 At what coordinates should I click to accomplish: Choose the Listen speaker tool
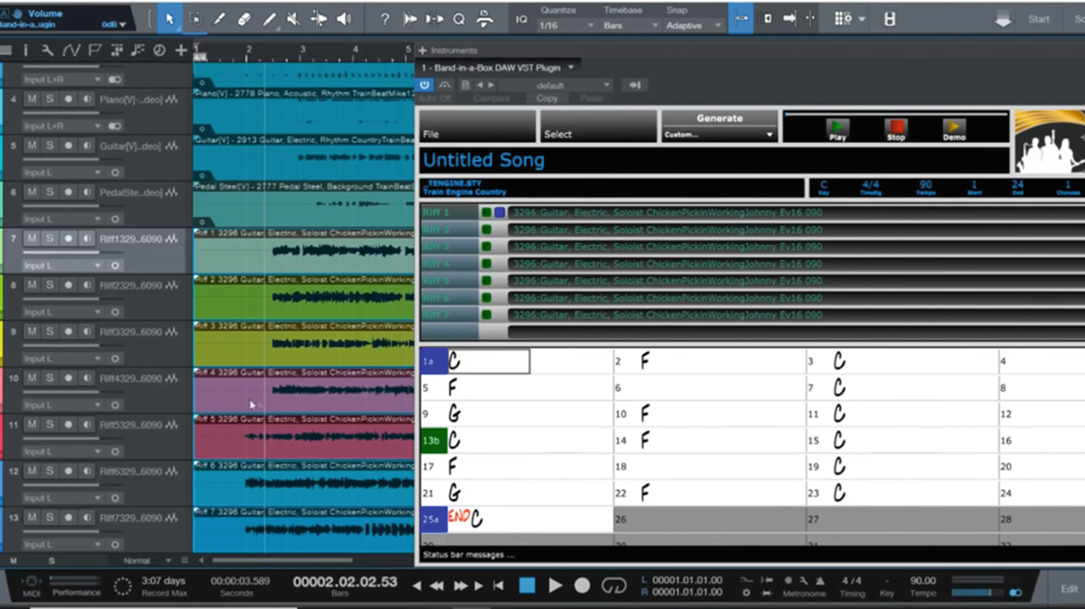tap(344, 19)
